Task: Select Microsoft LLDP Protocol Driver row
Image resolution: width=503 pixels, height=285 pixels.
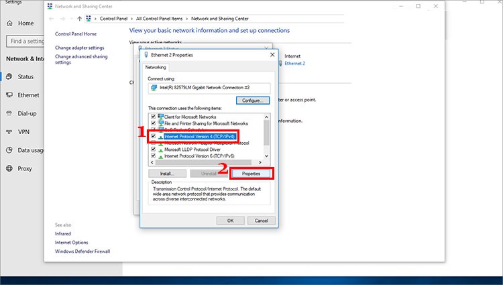Action: pyautogui.click(x=192, y=150)
